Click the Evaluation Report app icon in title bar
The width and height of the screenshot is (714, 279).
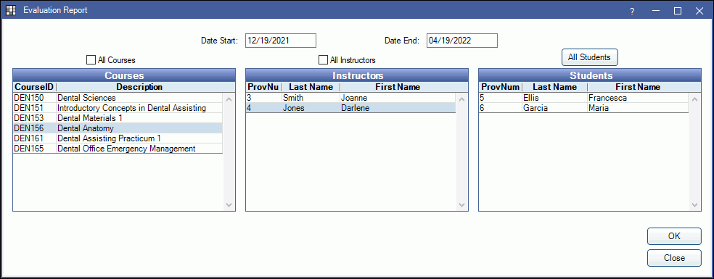(x=10, y=10)
